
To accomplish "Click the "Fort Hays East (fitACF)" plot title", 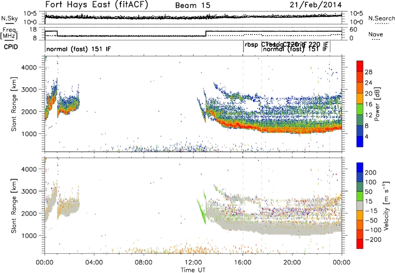I will click(x=97, y=5).
